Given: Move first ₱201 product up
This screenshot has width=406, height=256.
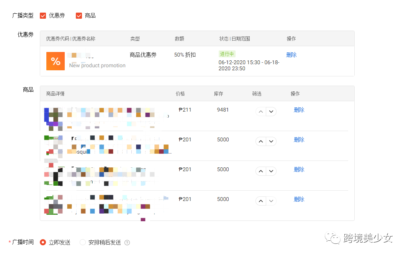Looking at the screenshot, I should click(261, 141).
